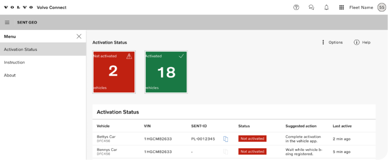This screenshot has width=388, height=161.
Task: Click the Help text label
Action: [366, 42]
